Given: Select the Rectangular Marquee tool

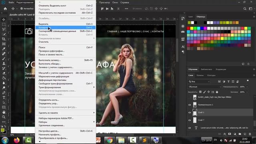Looking at the screenshot, I should tap(4, 24).
